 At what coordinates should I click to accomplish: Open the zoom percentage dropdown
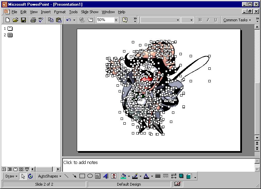116,20
